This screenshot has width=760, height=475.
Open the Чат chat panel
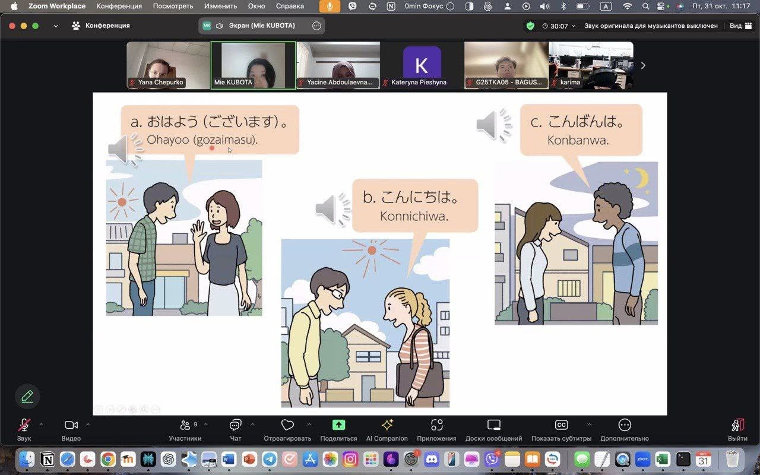click(x=235, y=425)
